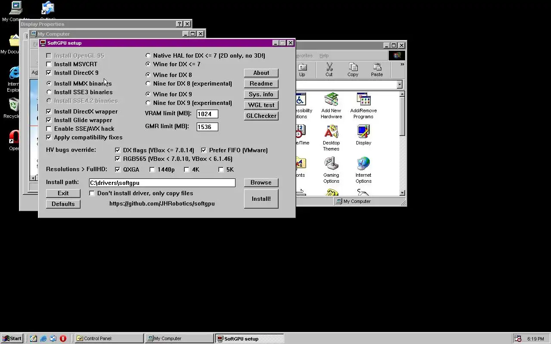Switch to My Computer taskbar button

(179, 338)
